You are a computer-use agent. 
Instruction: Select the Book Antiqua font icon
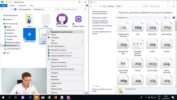coord(166,27)
